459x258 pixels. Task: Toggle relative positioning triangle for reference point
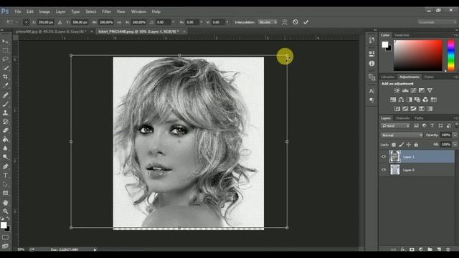[60, 22]
